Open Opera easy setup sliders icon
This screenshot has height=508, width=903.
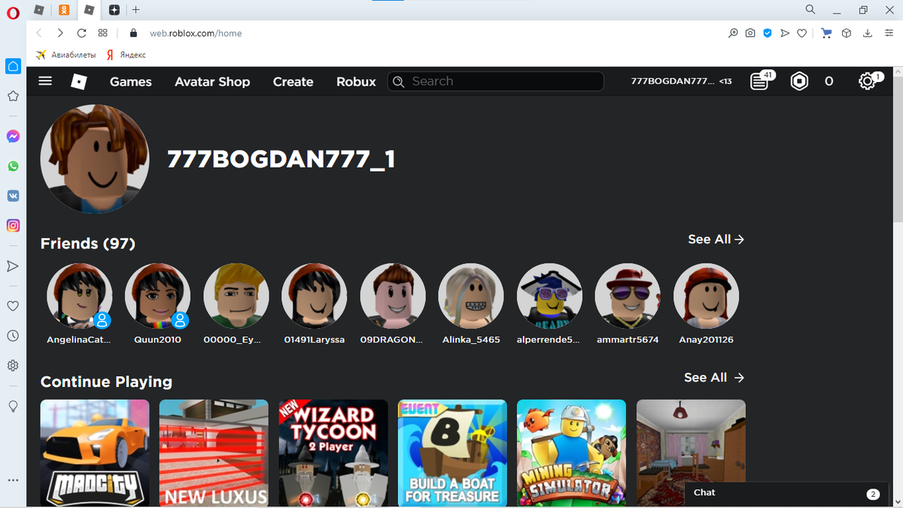coord(889,33)
